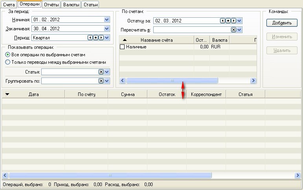Switch to the Отчёты tab
This screenshot has height=190, width=303.
pos(51,5)
